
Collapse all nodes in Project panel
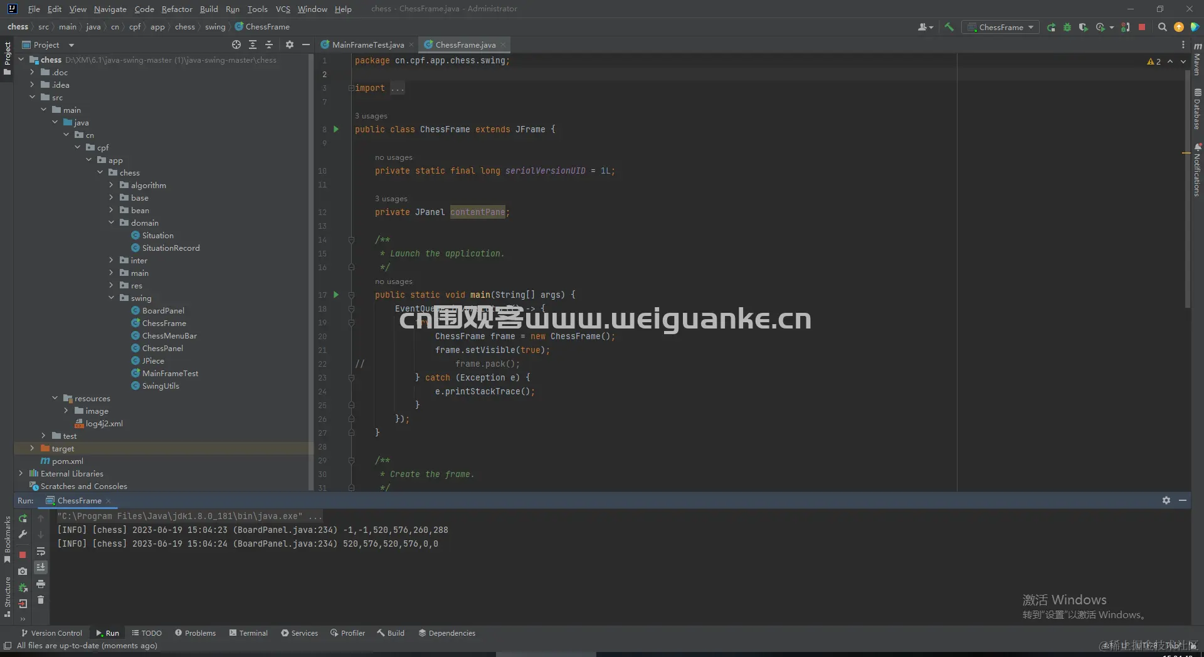tap(269, 45)
